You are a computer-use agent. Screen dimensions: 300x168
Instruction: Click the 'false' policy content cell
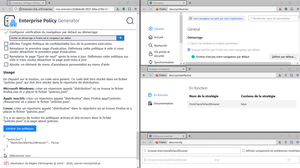(x=243, y=104)
